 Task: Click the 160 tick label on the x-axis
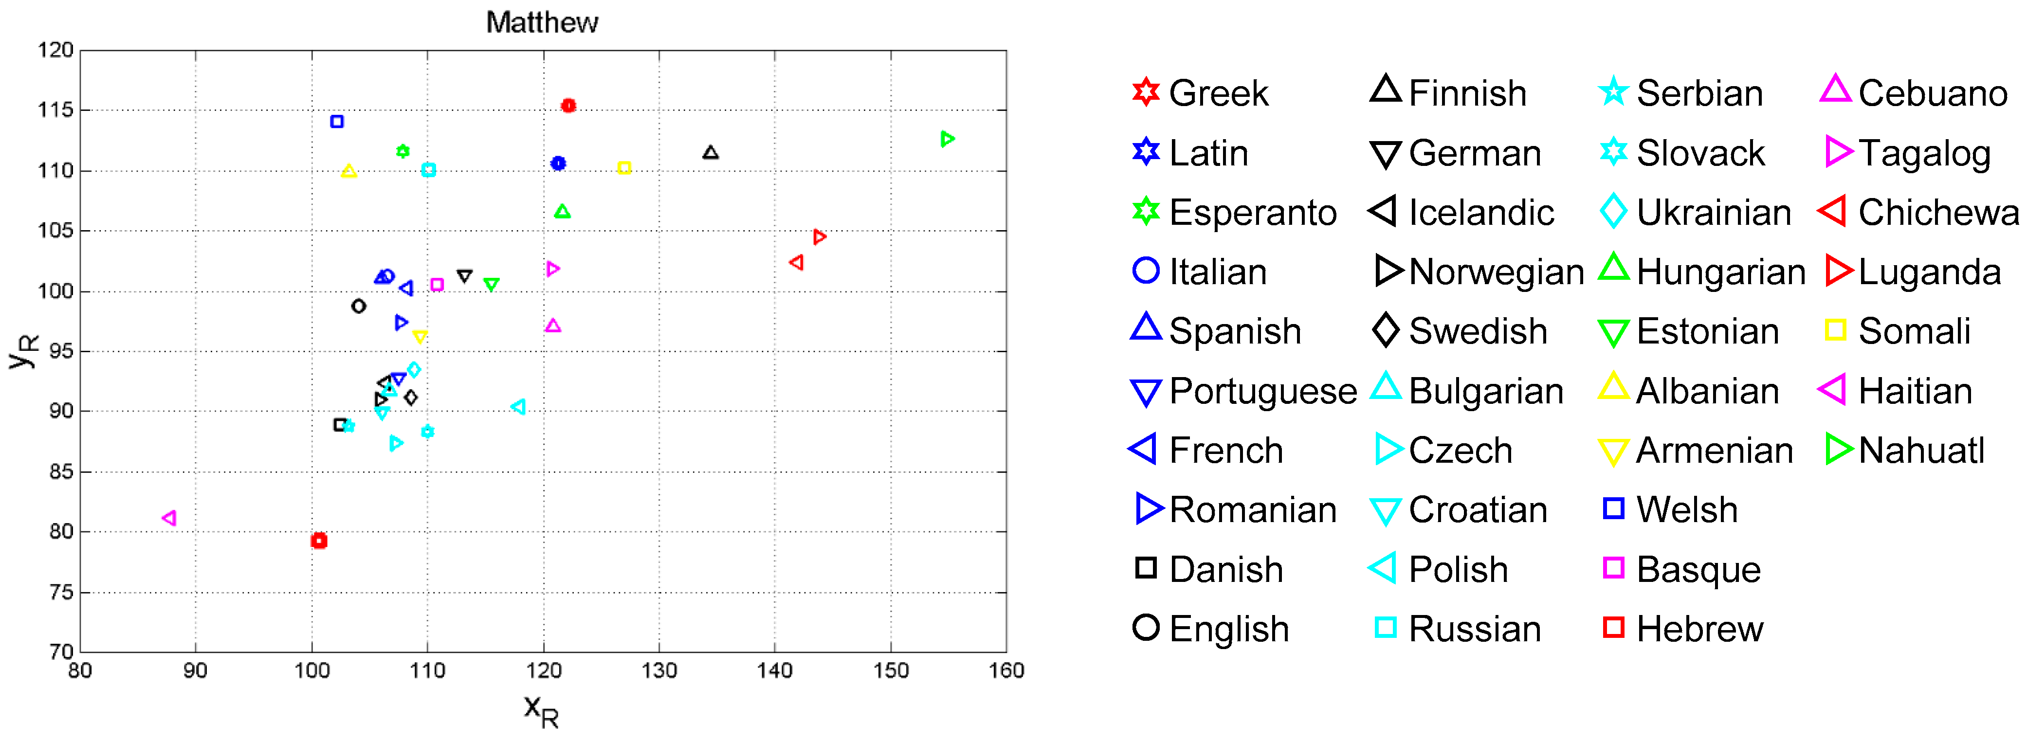coord(1006,670)
